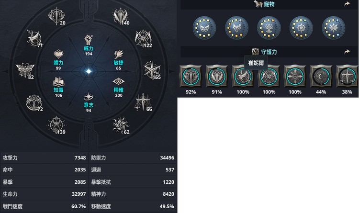
Task: Click the butterfly emblem showing 82
Action: (25, 70)
